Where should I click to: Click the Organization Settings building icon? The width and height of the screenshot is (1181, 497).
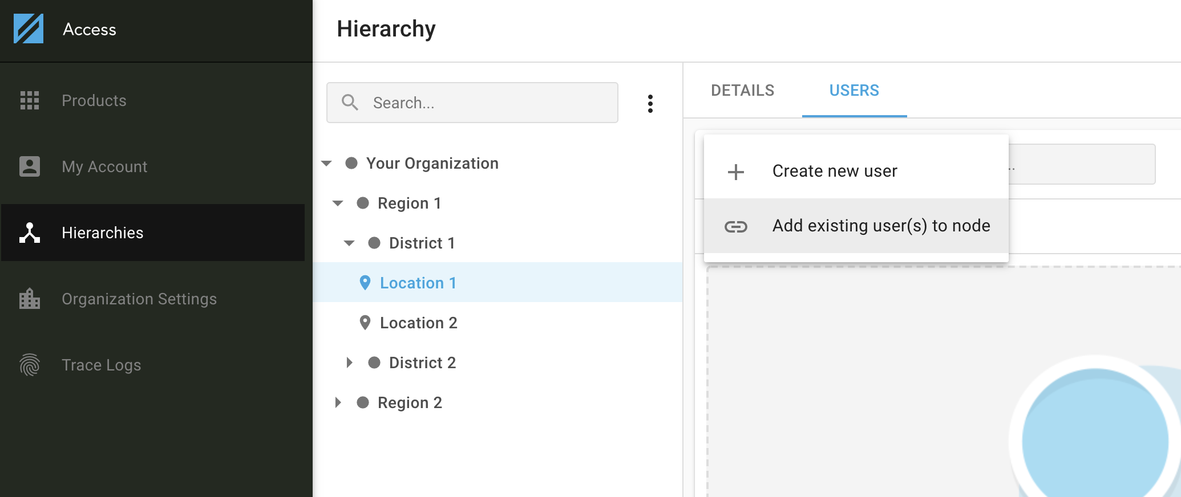(30, 299)
